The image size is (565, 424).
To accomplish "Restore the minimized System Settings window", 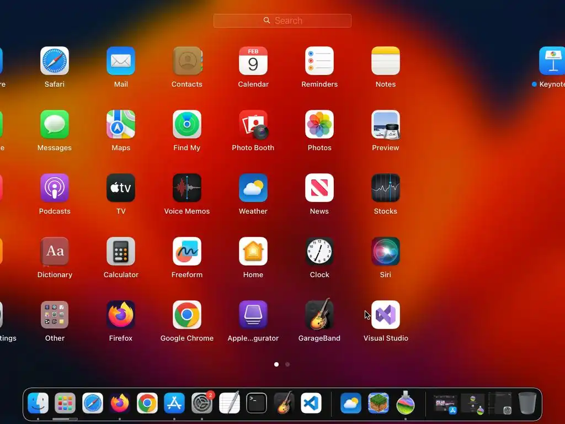I will point(500,404).
